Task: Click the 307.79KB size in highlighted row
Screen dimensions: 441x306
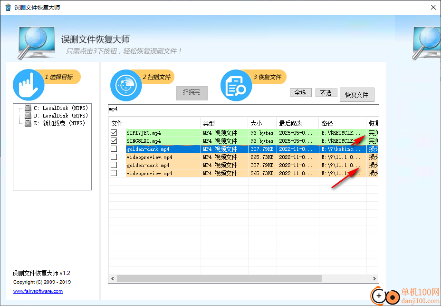Action: [x=262, y=149]
